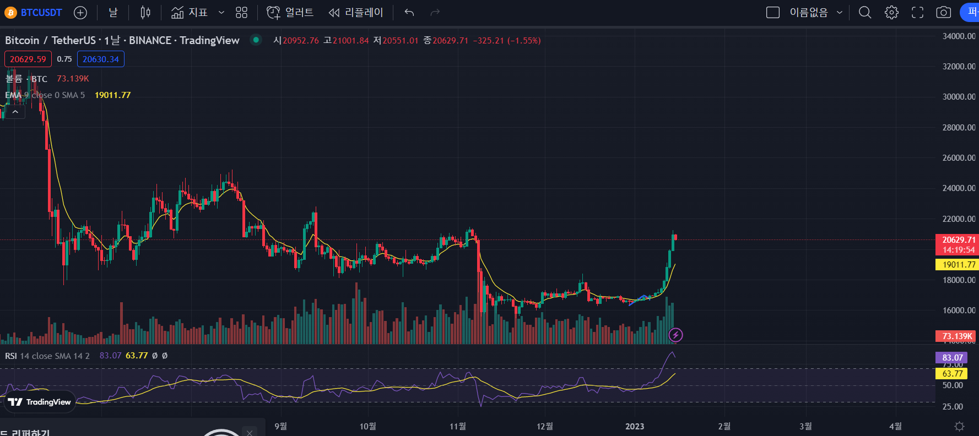Image resolution: width=979 pixels, height=436 pixels.
Task: Open chart settings gear in toolbar
Action: point(891,12)
